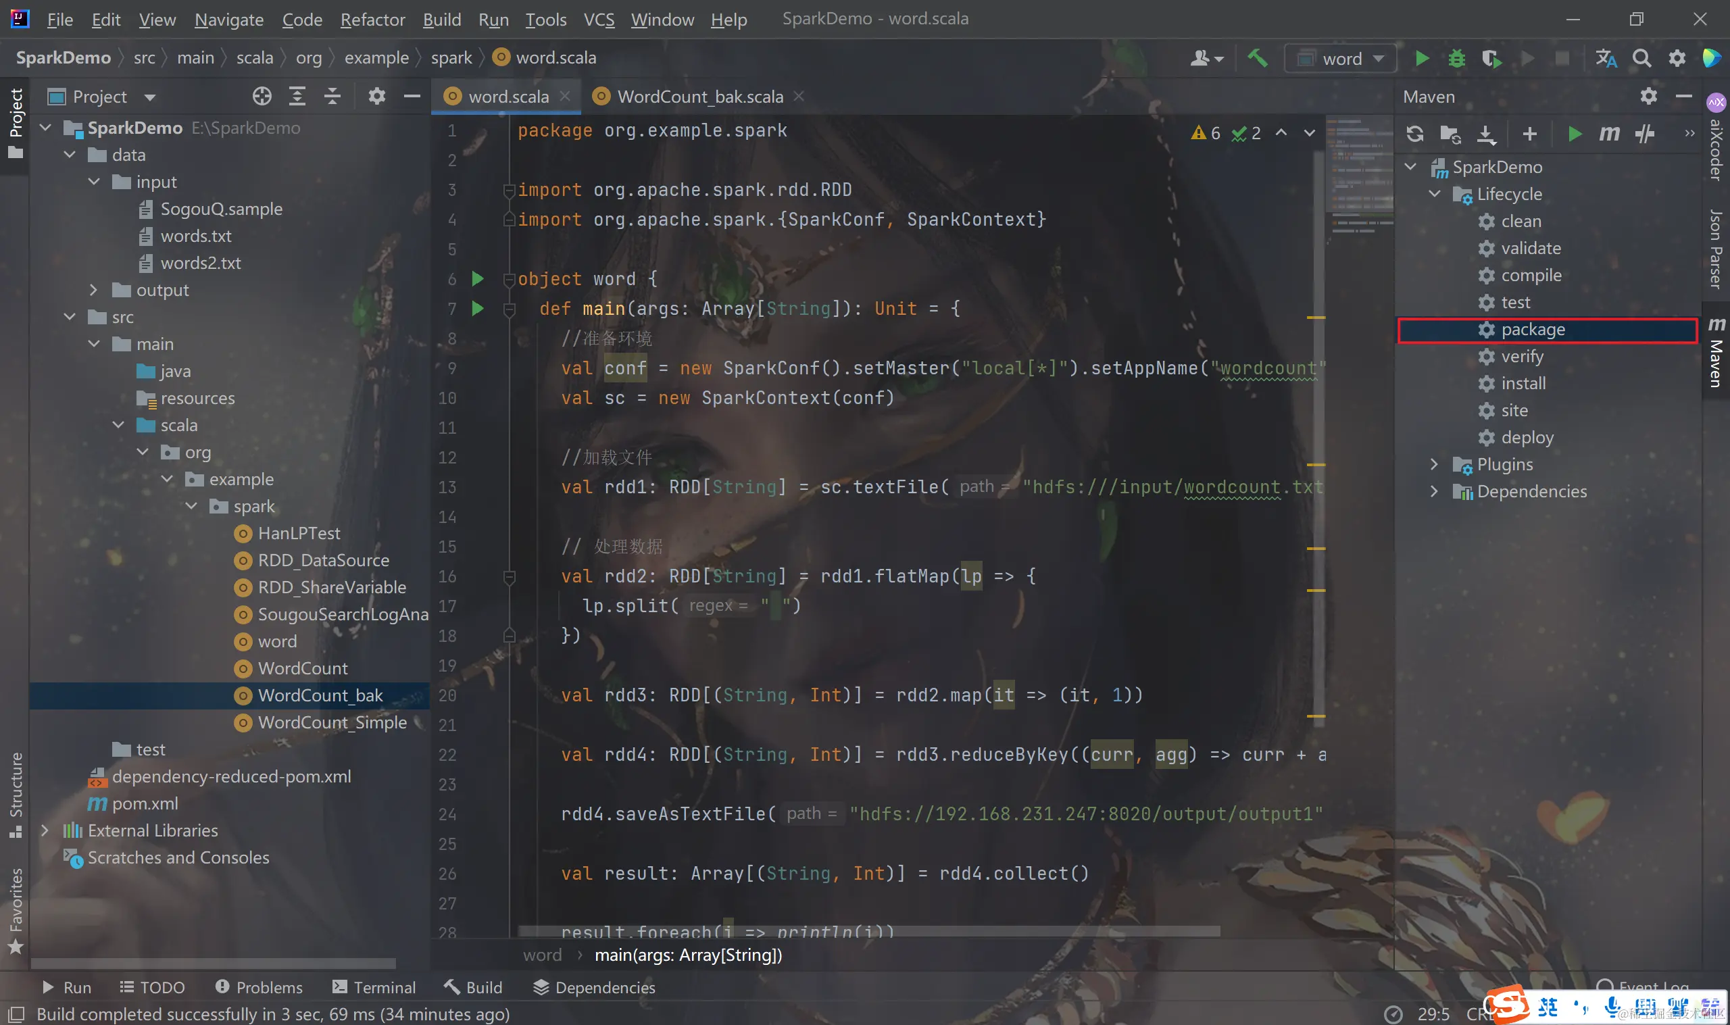Toggle Maven Offline Mode icon
The width and height of the screenshot is (1730, 1025).
click(1644, 133)
